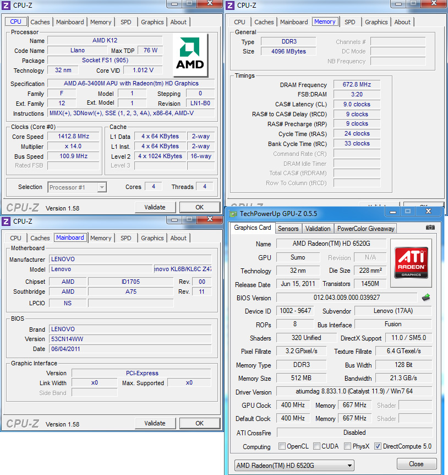Screen dimensions: 448x475
Task: Click the Bandwidth 21.3 GB/s field
Action: click(x=403, y=378)
